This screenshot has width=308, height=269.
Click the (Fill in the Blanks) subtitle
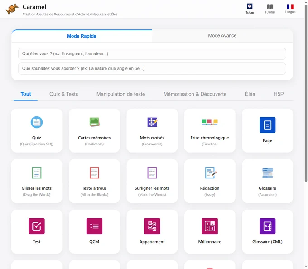tap(94, 195)
